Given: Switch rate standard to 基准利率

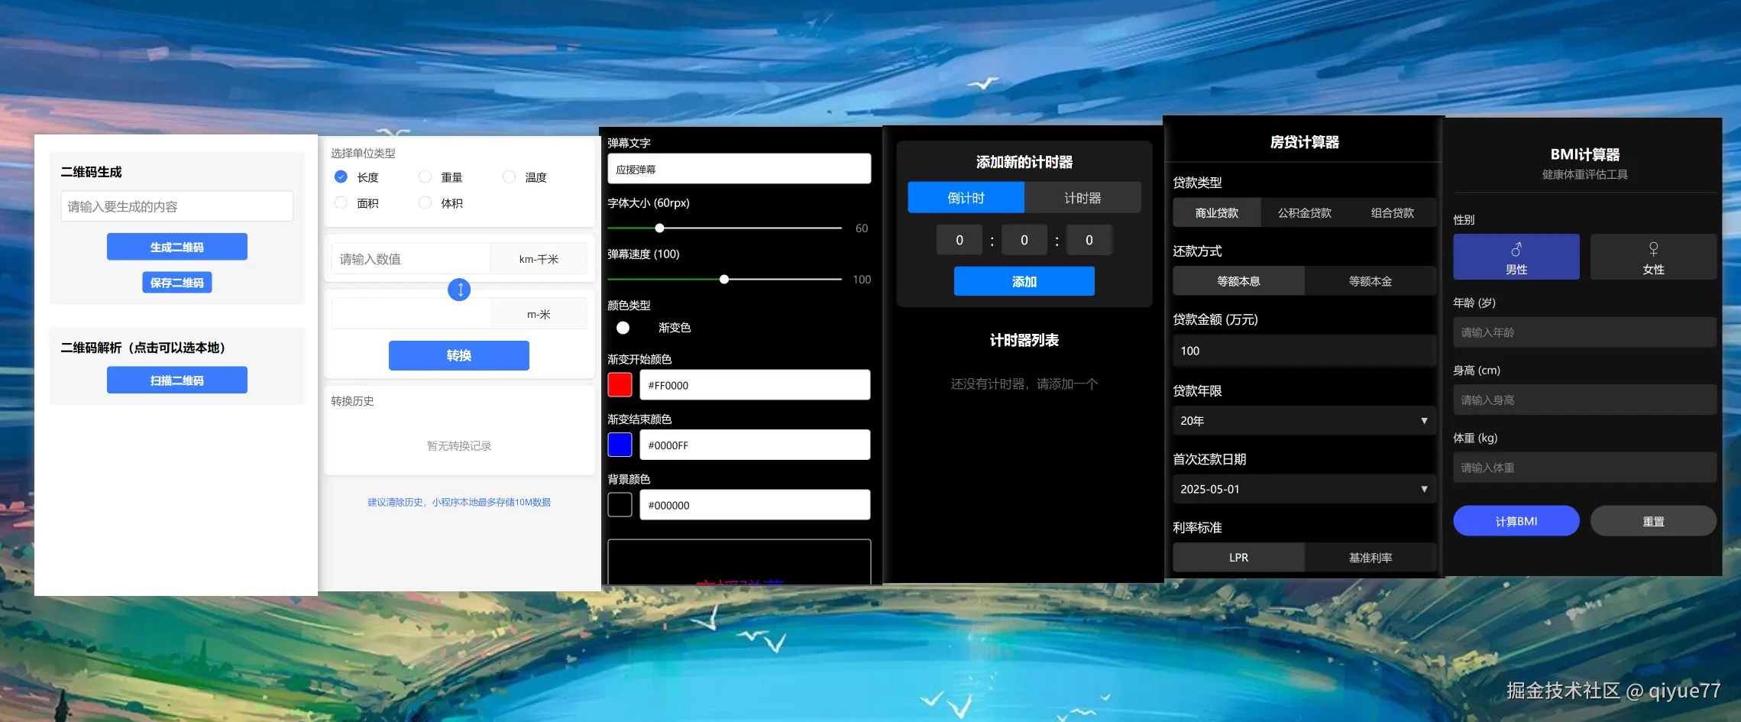Looking at the screenshot, I should click(x=1370, y=557).
